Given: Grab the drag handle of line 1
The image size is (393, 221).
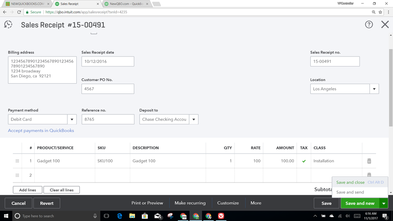Looking at the screenshot, I should tap(17, 161).
